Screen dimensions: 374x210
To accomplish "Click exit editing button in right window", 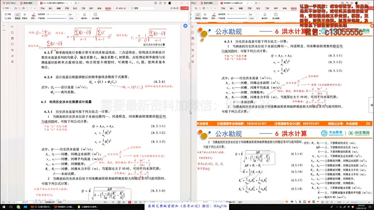I will pos(276,16).
